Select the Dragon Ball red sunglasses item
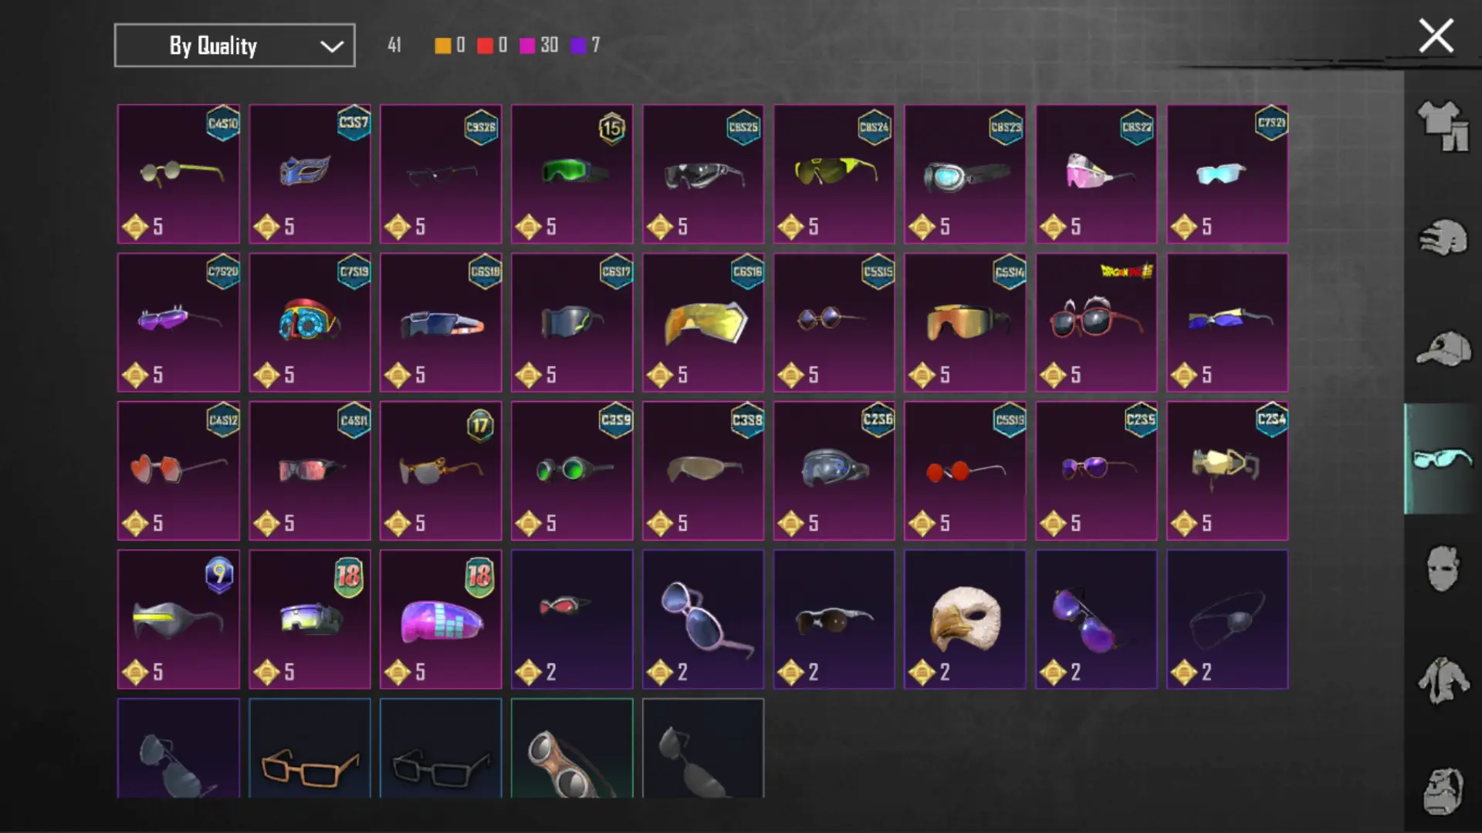This screenshot has width=1482, height=833. [x=1096, y=322]
